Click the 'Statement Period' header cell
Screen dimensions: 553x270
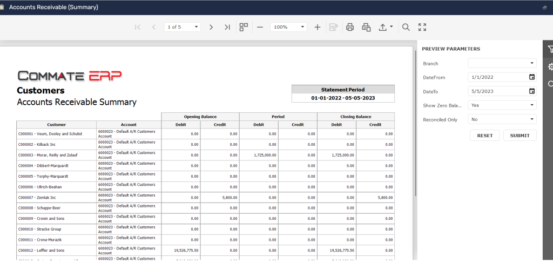click(343, 90)
